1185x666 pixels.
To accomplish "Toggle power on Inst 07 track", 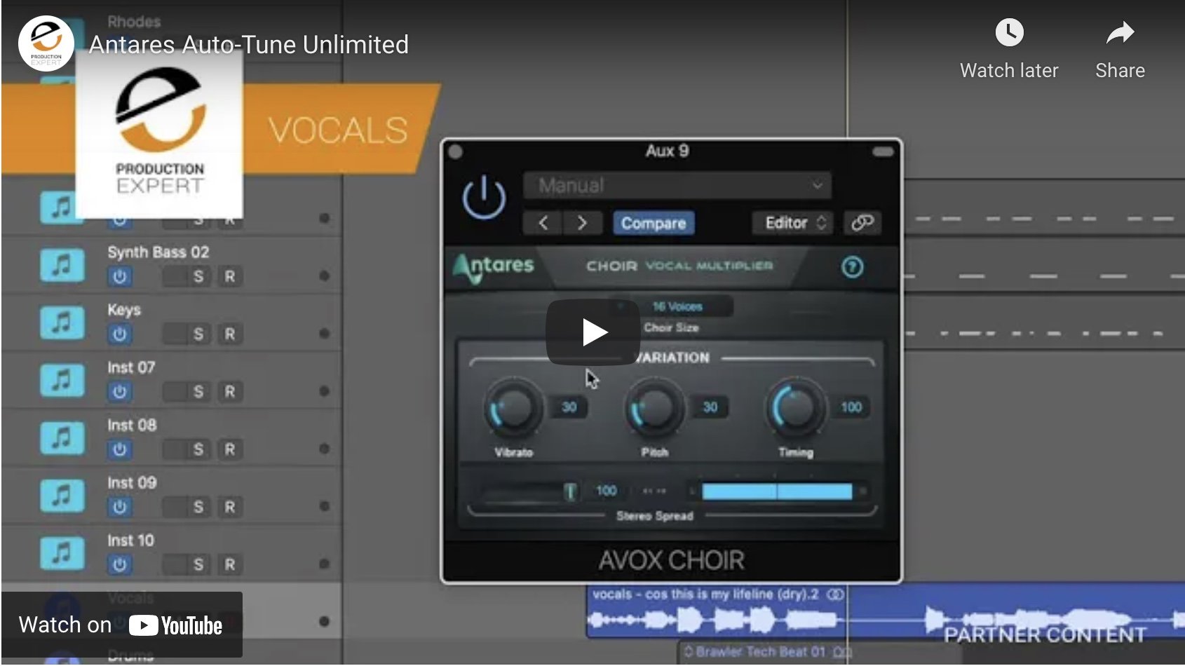I will (x=119, y=391).
